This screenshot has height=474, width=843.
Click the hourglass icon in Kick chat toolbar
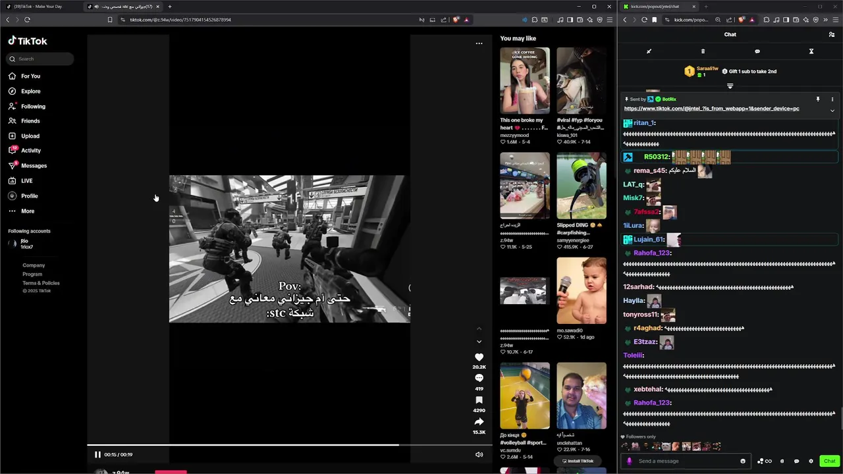(811, 51)
